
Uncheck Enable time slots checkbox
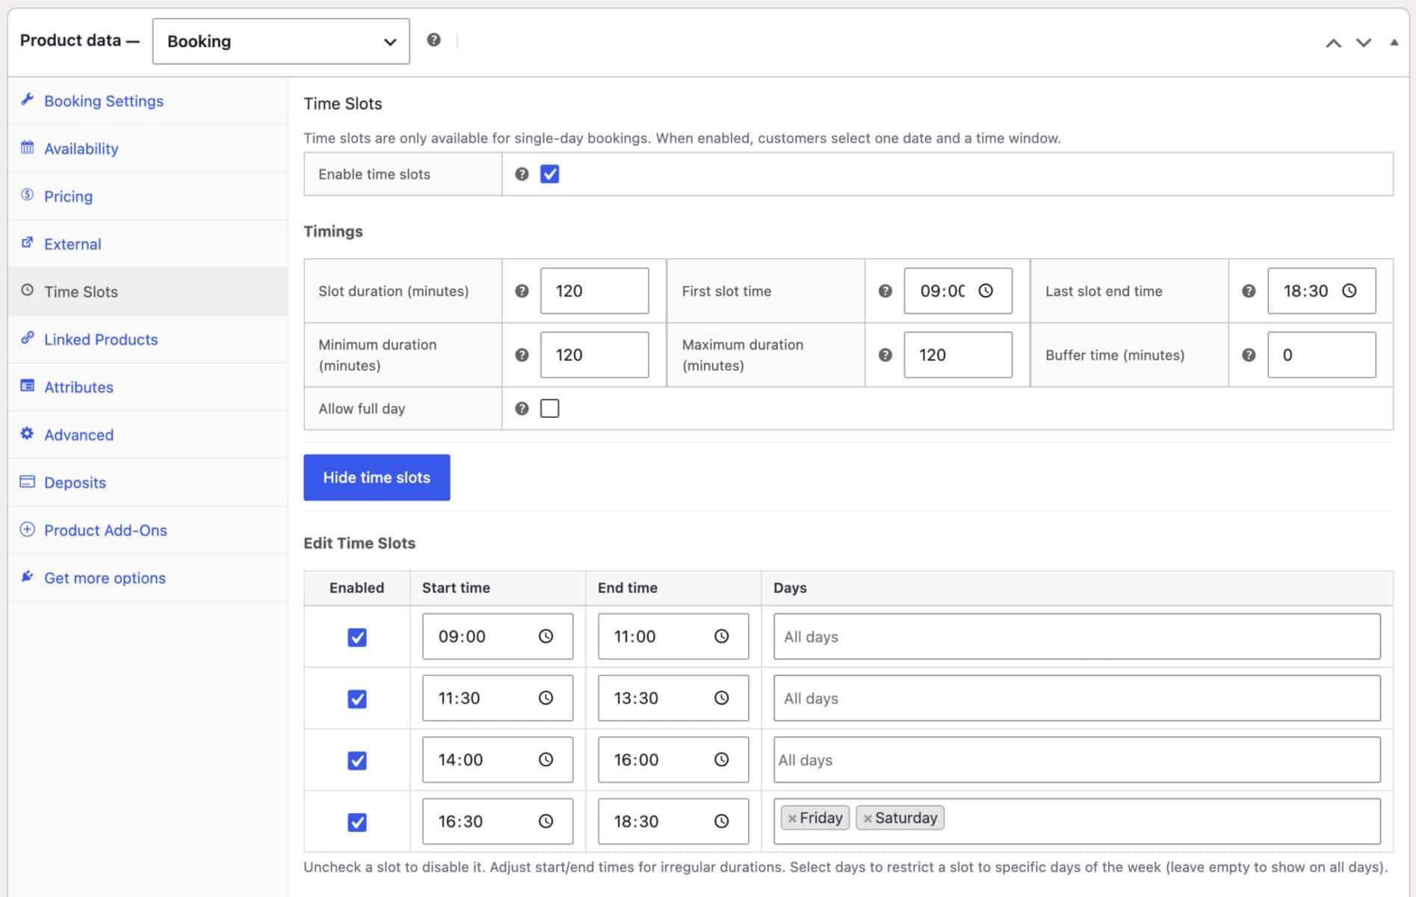[550, 174]
